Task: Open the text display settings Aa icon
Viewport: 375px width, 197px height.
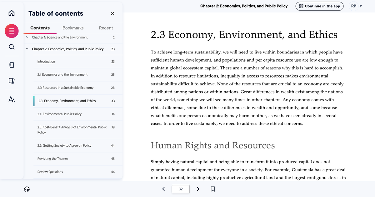Action: point(12,99)
